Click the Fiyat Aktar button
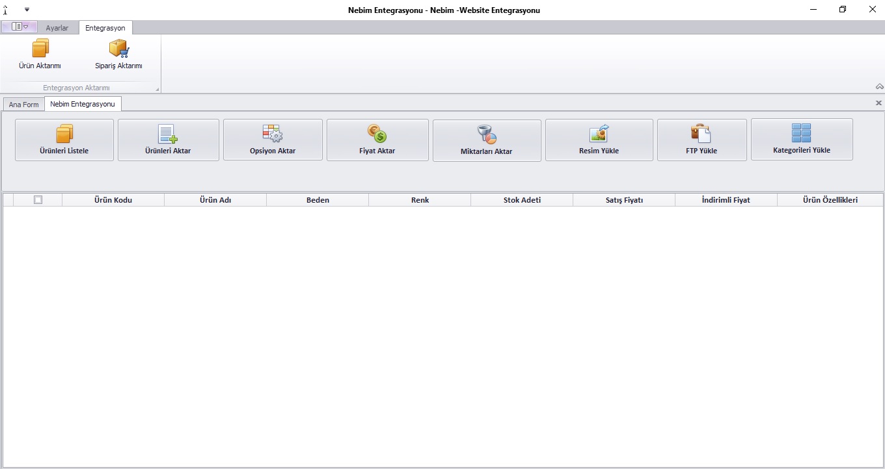 [377, 140]
